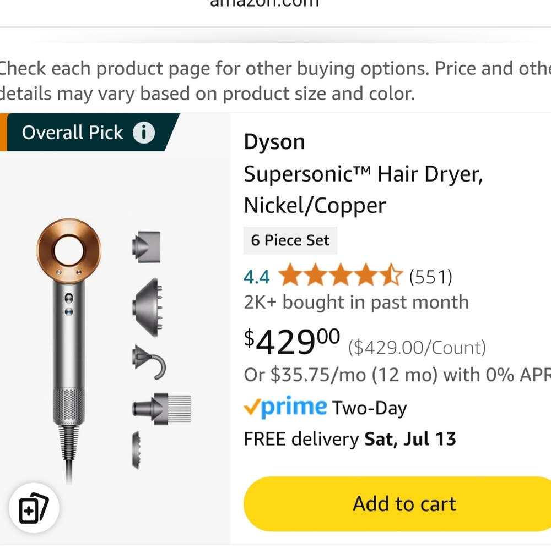This screenshot has width=551, height=549.
Task: Click the Dyson brand name
Action: pos(274,141)
